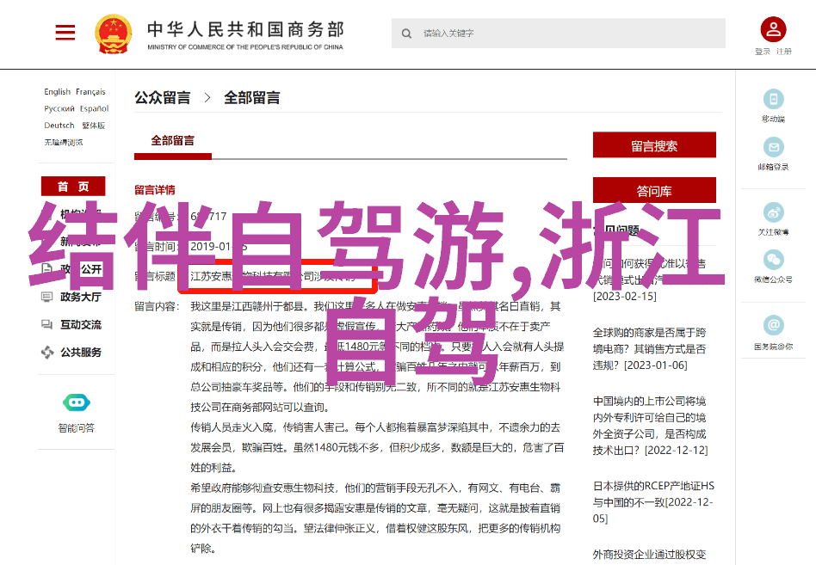
Task: Click the user account avatar icon
Action: pyautogui.click(x=772, y=30)
